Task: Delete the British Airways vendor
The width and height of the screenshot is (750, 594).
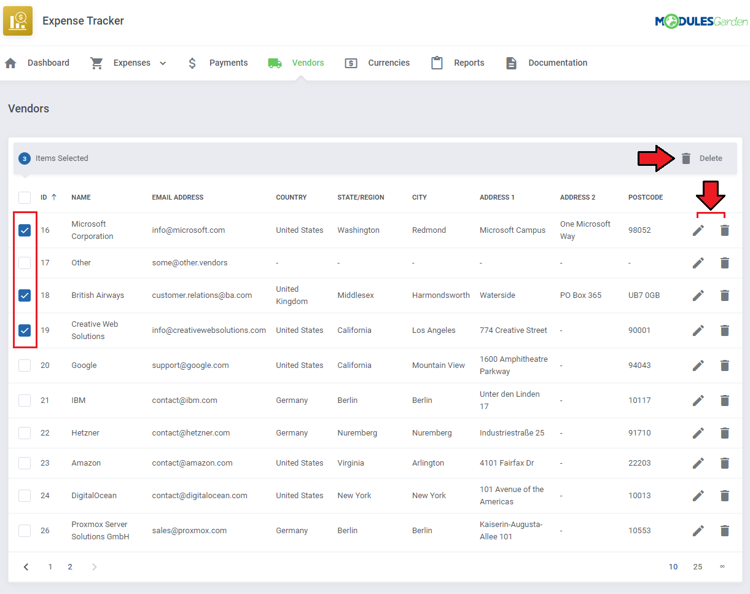Action: (725, 295)
